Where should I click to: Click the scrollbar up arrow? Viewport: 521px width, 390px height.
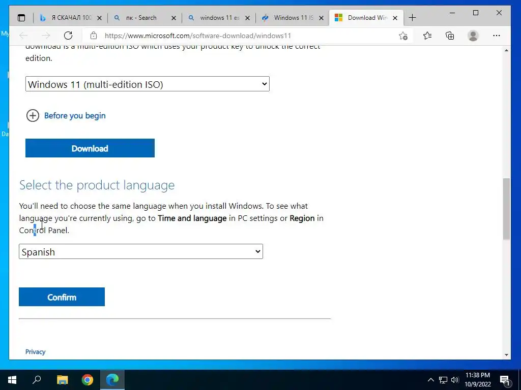(x=506, y=50)
